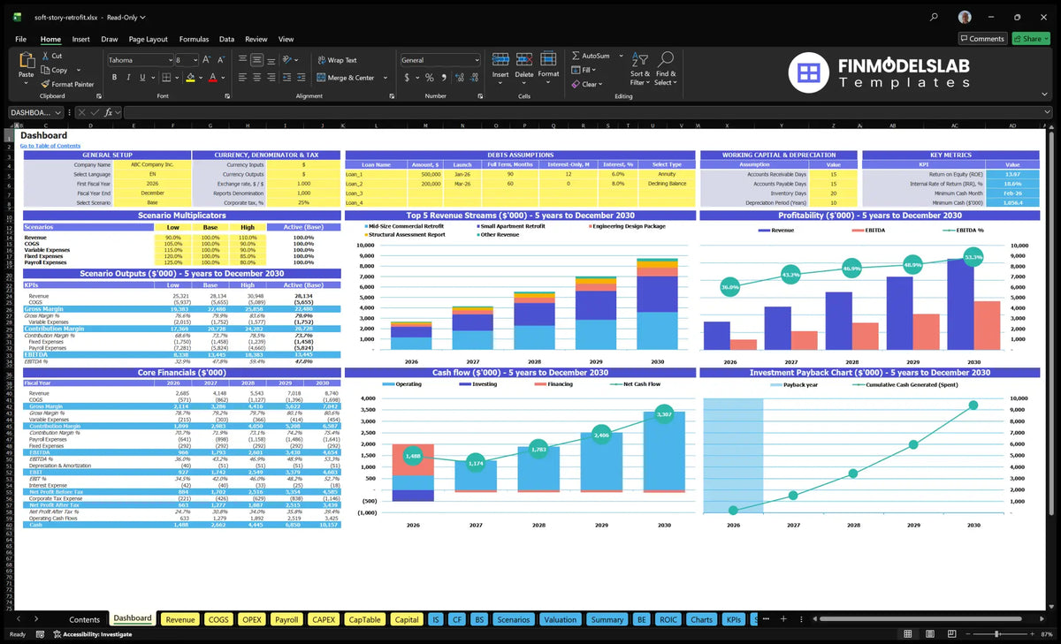Image resolution: width=1061 pixels, height=644 pixels.
Task: Open font size dropdown
Action: click(x=195, y=60)
